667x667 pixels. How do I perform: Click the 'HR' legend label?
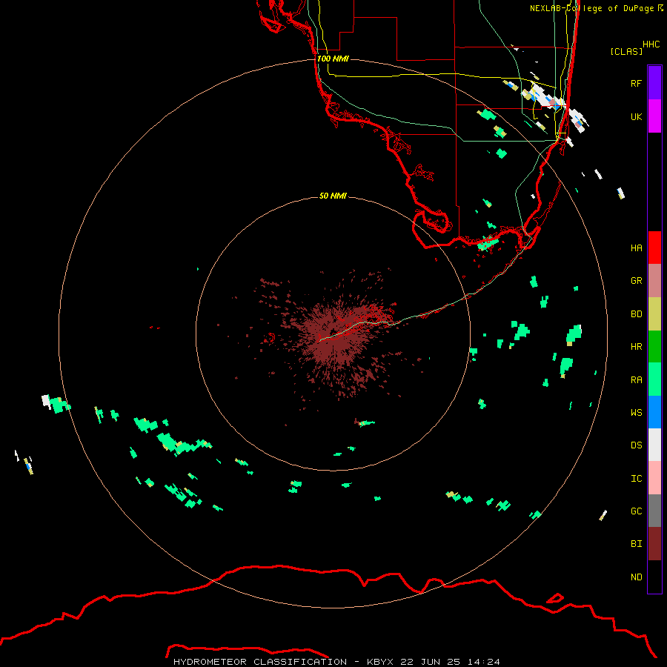(x=636, y=347)
